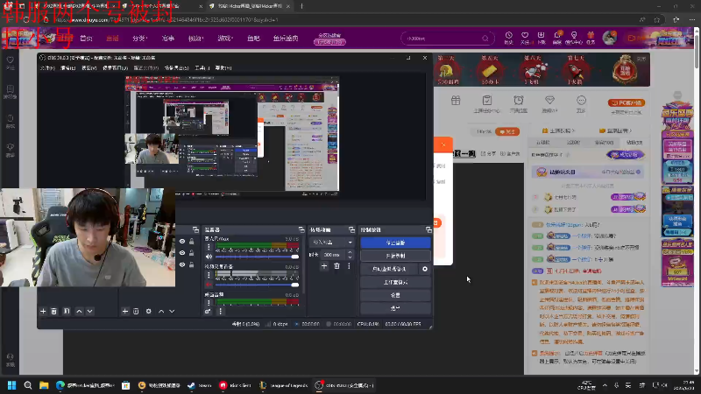Move the OBS scene down

pyautogui.click(x=90, y=311)
